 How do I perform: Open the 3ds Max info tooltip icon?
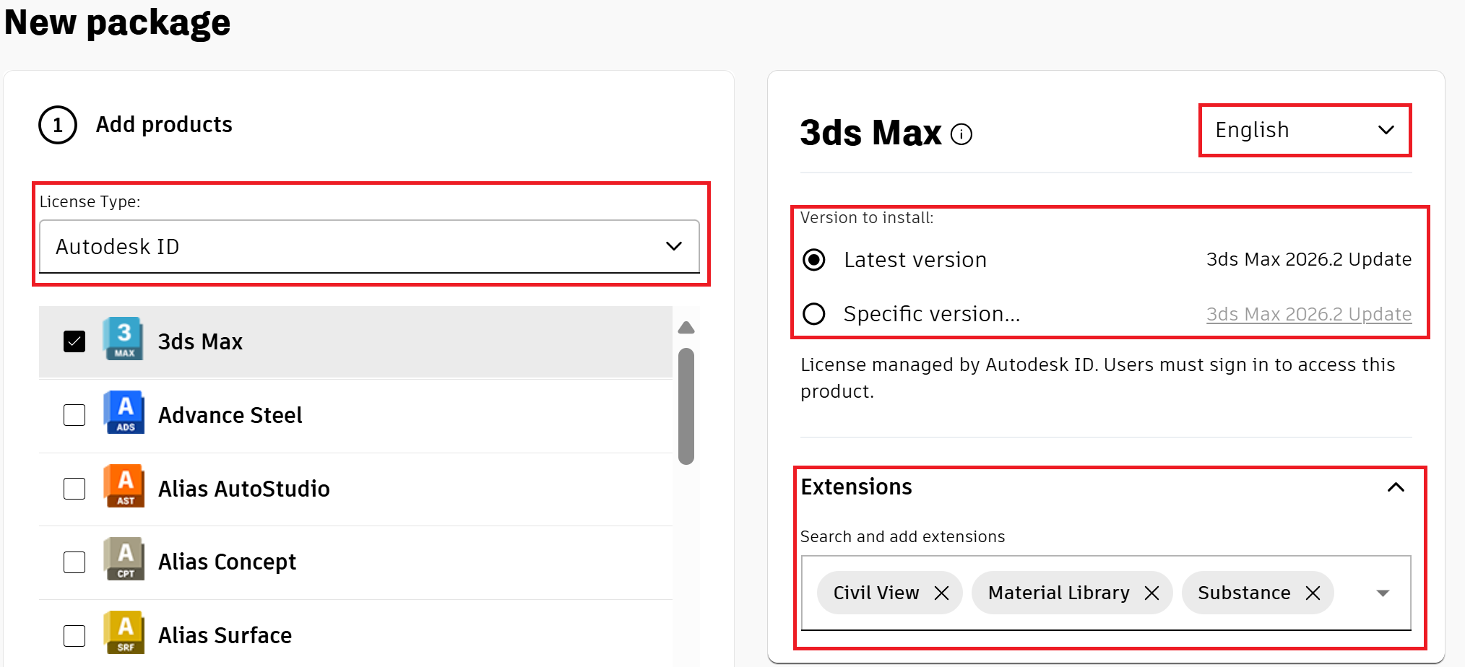point(961,134)
